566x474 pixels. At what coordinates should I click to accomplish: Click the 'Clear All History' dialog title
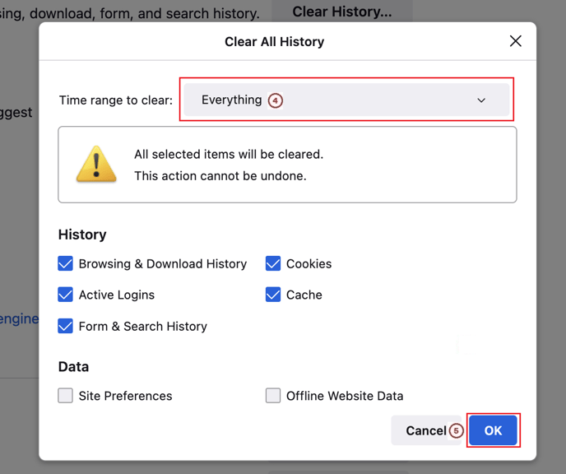pos(274,41)
